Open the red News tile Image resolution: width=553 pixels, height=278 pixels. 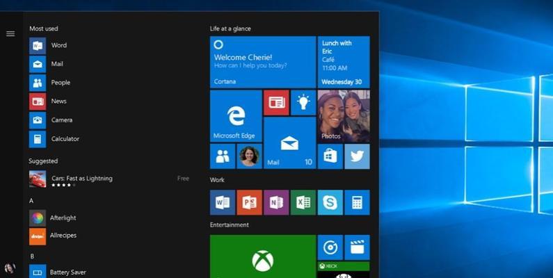(x=277, y=103)
